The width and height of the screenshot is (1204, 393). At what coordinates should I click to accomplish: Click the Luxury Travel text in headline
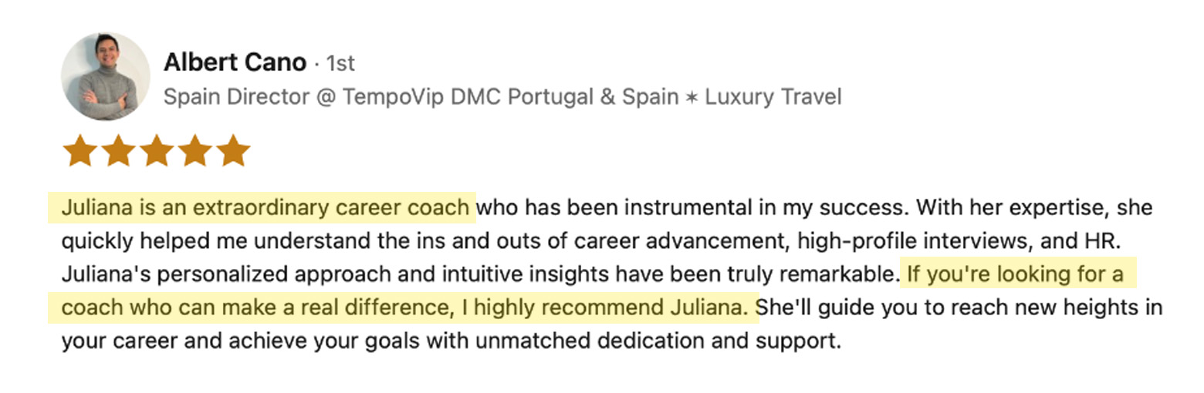773,97
